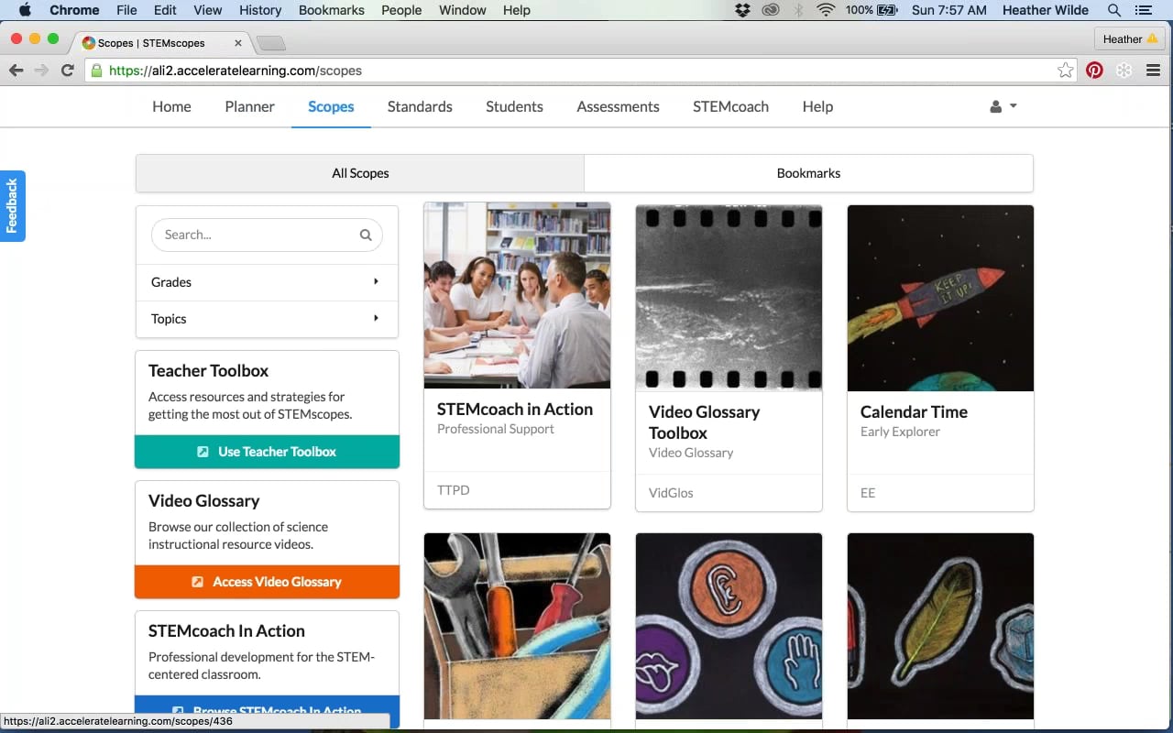Click the address bar URL

pos(235,71)
